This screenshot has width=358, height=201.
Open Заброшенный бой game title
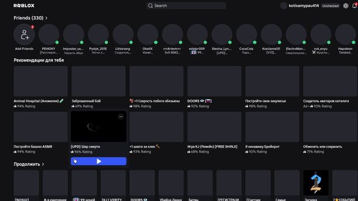[x=86, y=101]
